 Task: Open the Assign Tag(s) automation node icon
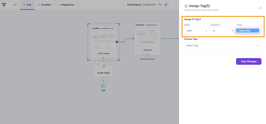(x=103, y=66)
